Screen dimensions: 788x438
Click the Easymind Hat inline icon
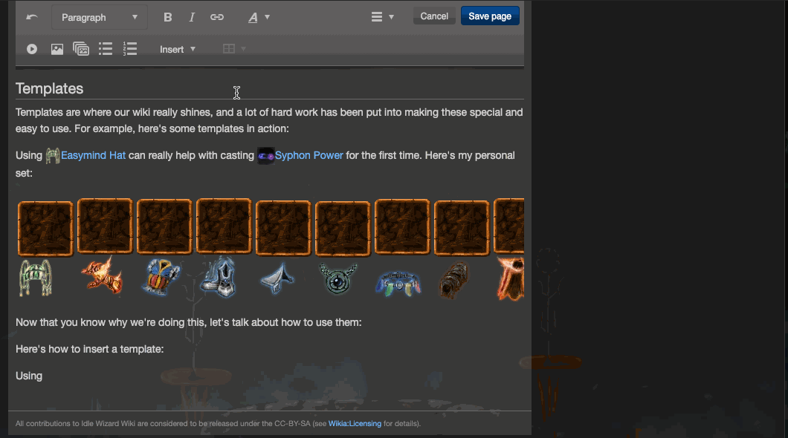tap(52, 156)
